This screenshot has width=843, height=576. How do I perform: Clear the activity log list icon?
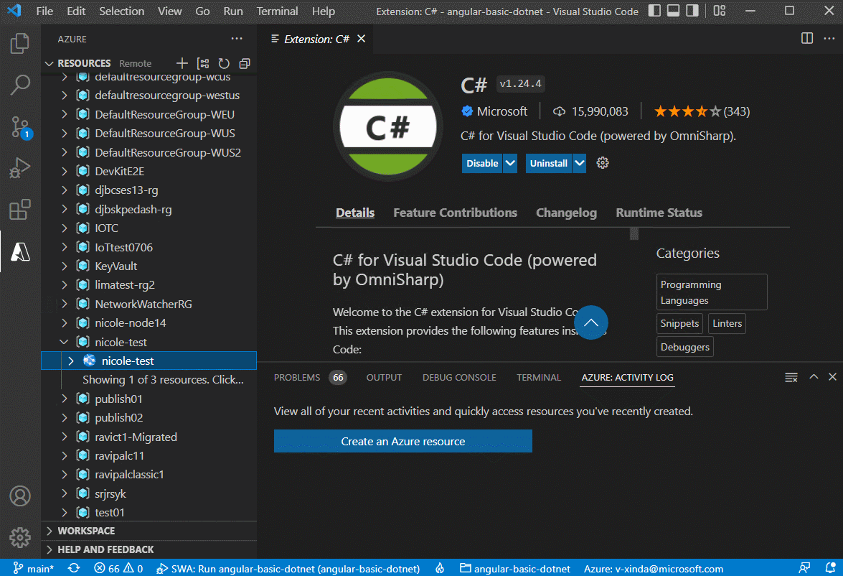tap(791, 377)
